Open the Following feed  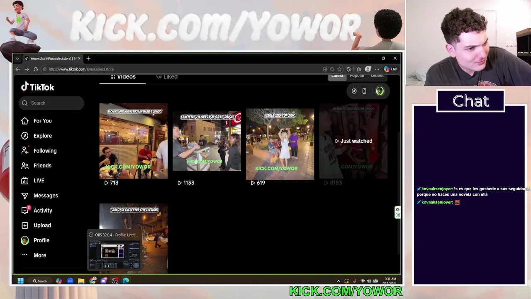pyautogui.click(x=39, y=151)
